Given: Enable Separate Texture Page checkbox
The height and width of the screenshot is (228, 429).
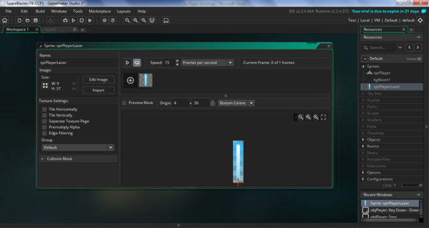Looking at the screenshot, I should (45, 121).
